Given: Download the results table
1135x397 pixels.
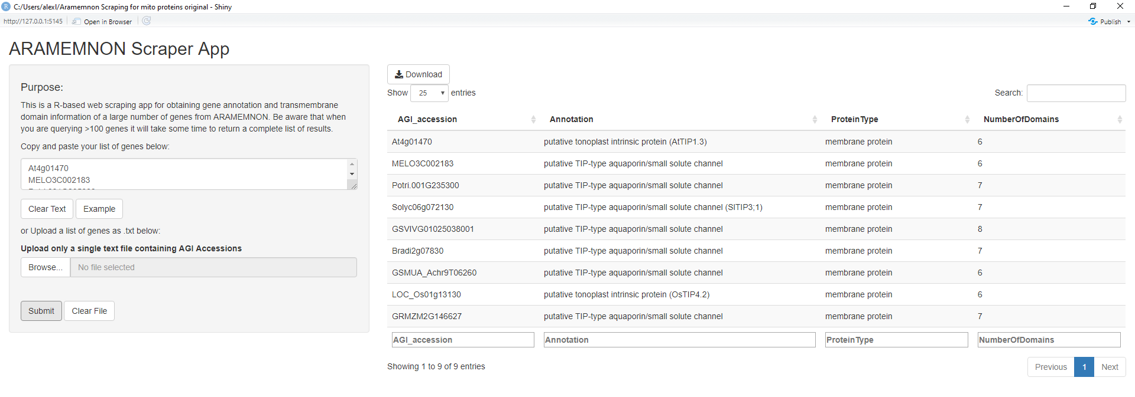Looking at the screenshot, I should pos(419,74).
